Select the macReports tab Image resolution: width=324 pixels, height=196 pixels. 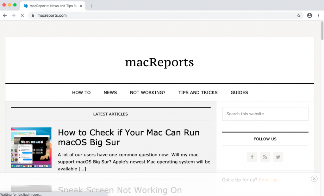53,6
